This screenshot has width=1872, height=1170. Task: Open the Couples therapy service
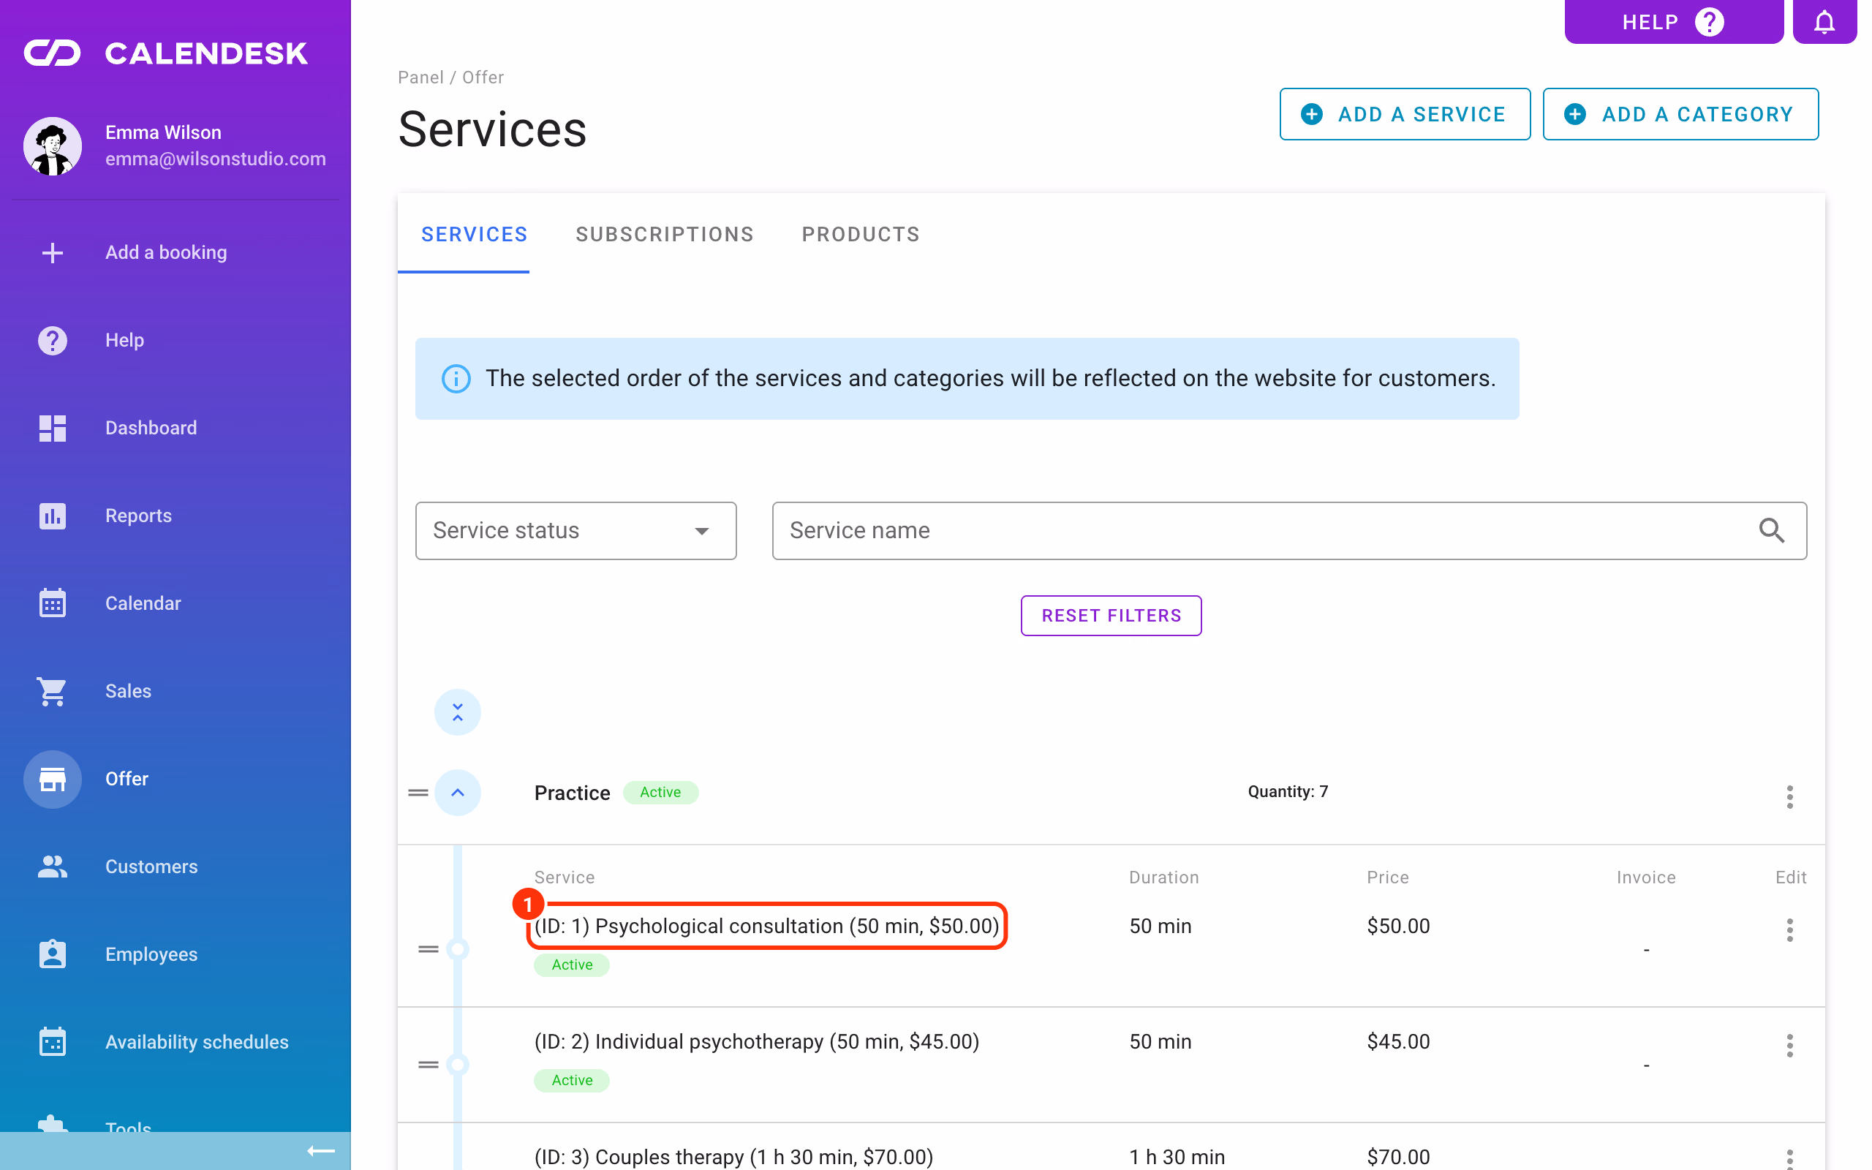tap(733, 1157)
